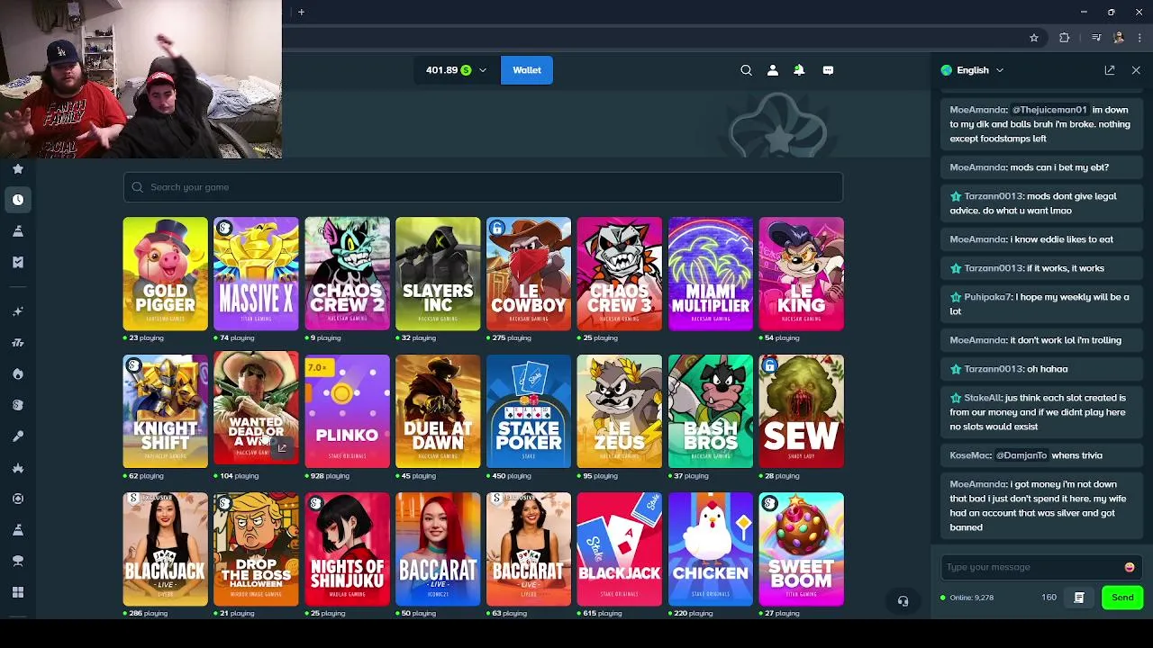The height and width of the screenshot is (648, 1153).
Task: Click the StakeAll username in chat
Action: point(983,398)
